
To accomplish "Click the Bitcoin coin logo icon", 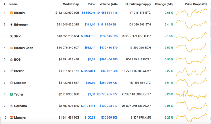I will [x=11, y=13].
